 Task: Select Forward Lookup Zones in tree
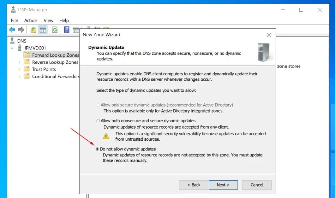point(56,55)
